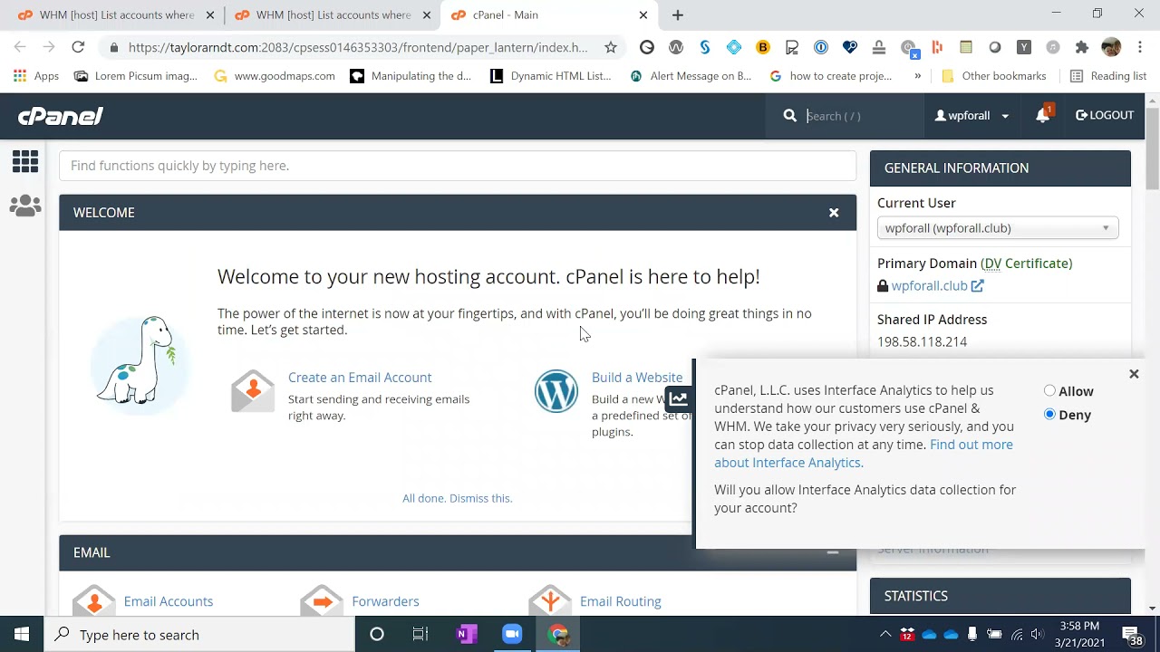Select Deny for Interface Analytics
The image size is (1160, 652).
1049,415
